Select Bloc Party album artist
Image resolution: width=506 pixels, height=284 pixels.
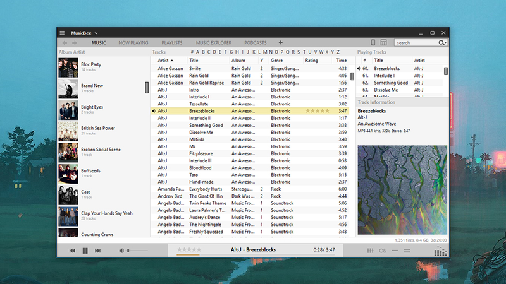102,68
